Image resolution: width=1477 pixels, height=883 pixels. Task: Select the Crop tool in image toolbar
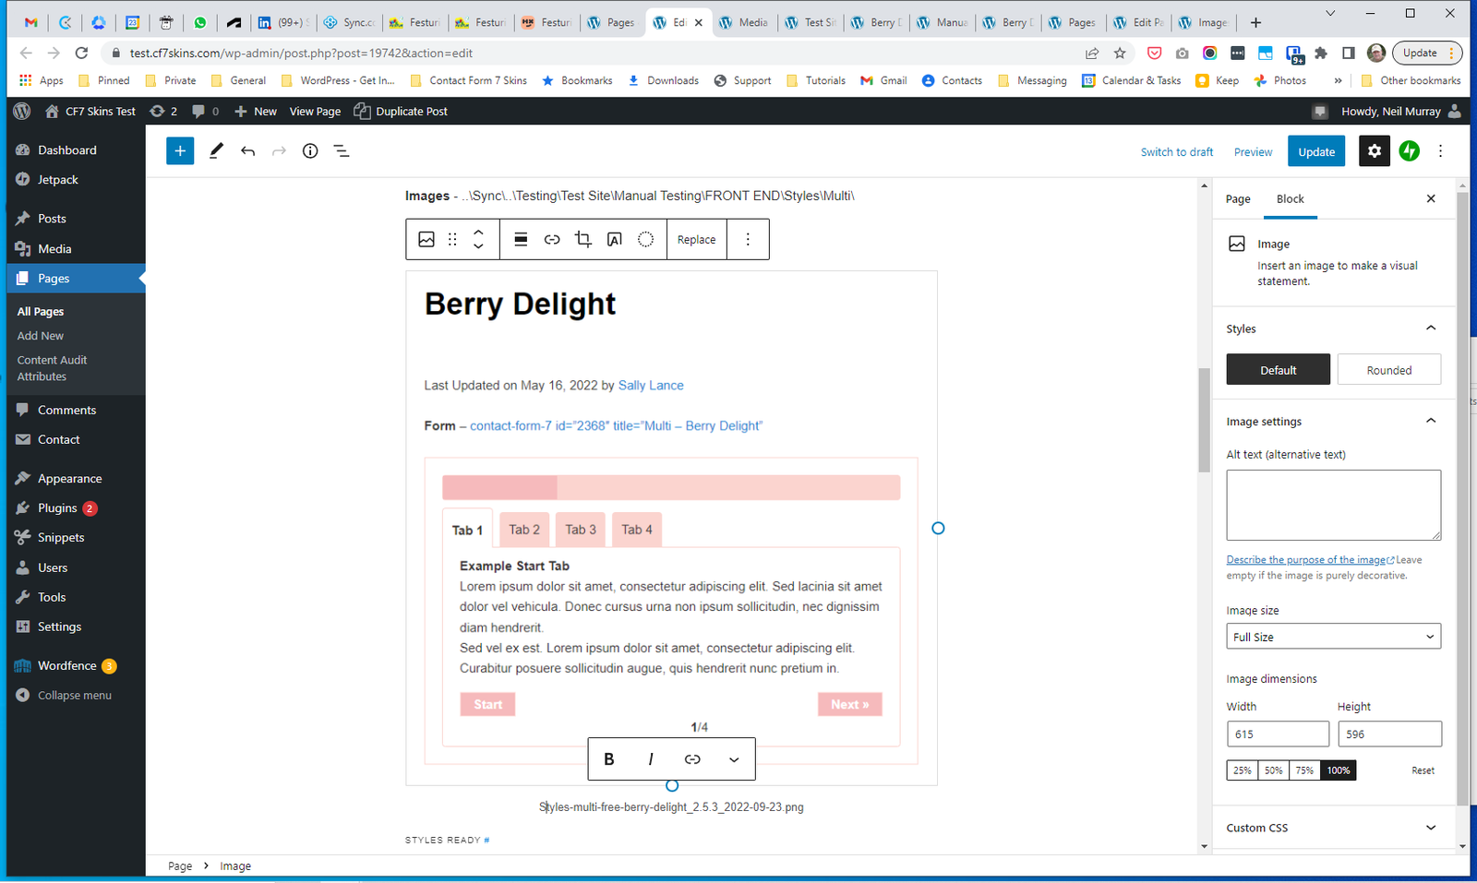582,240
